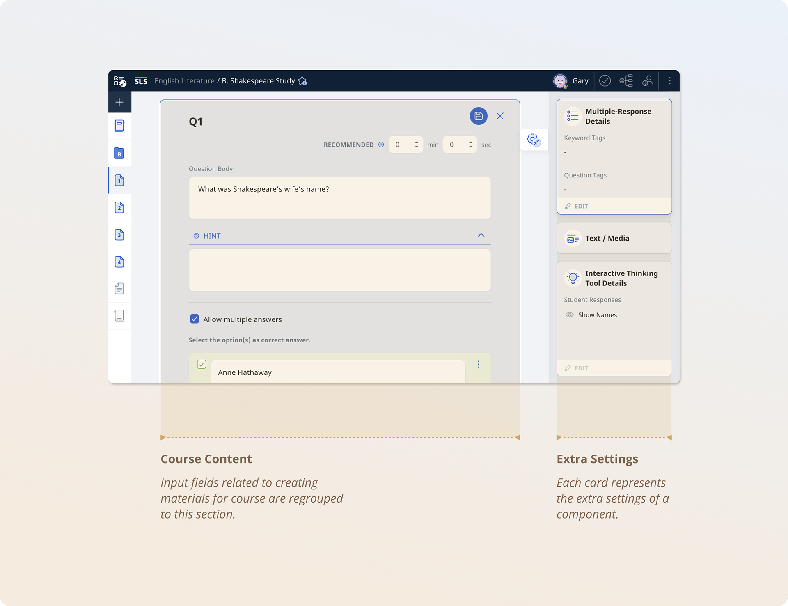Go to English Literature breadcrumb
This screenshot has height=606, width=788.
(x=184, y=81)
